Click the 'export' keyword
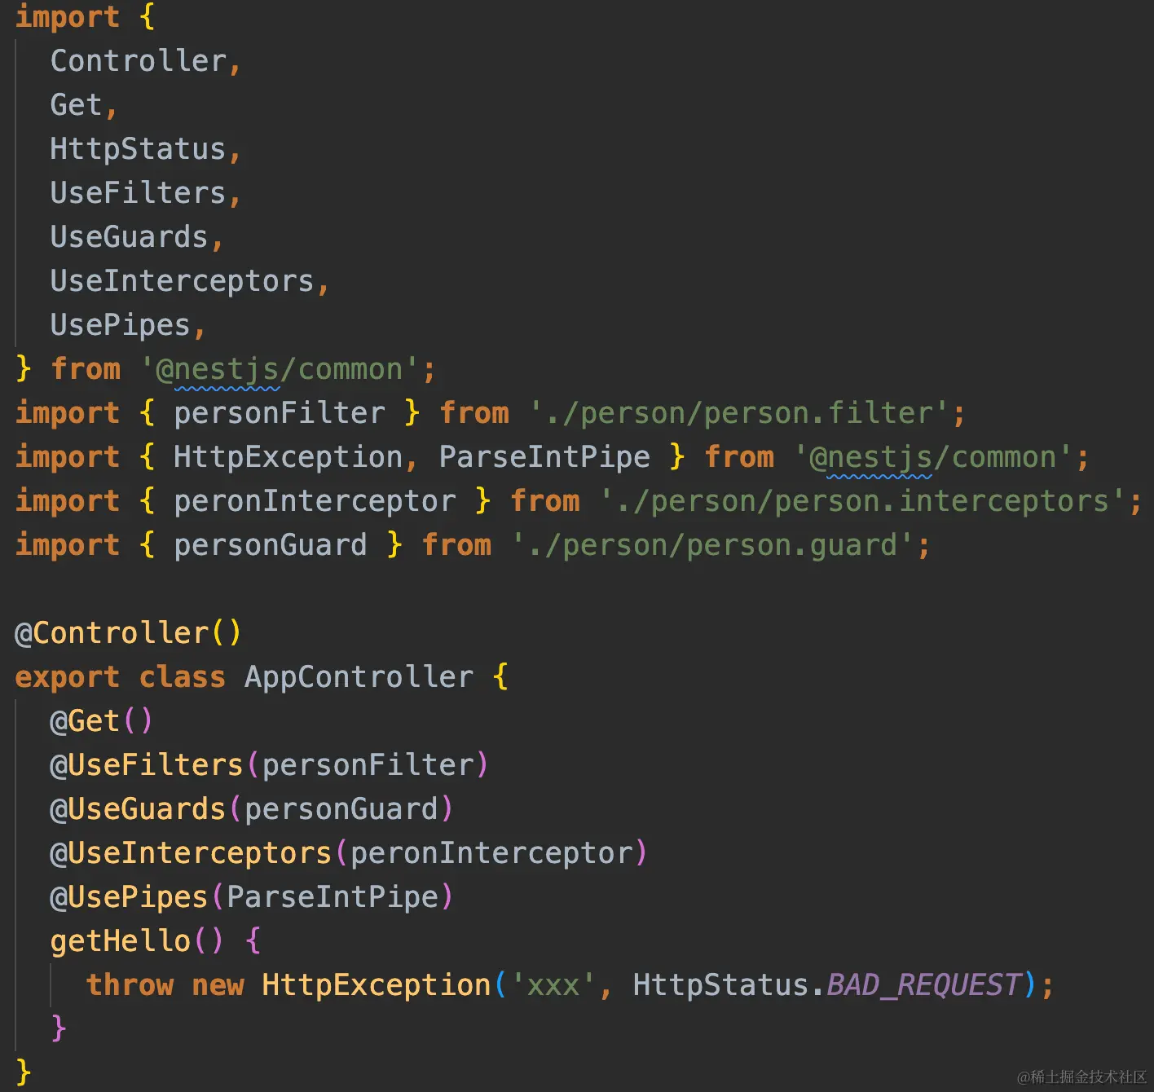 coord(68,677)
